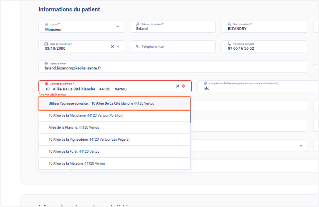Image resolution: width=319 pixels, height=207 pixels.
Task: Click the person icon beside Prénom du patient
Action: [x=138, y=24]
